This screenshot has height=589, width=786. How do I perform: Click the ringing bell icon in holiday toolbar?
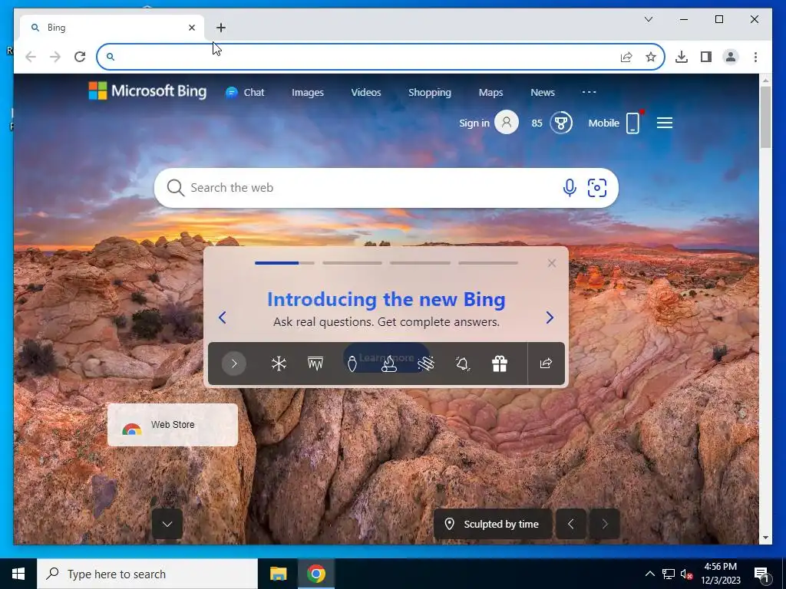click(x=463, y=364)
